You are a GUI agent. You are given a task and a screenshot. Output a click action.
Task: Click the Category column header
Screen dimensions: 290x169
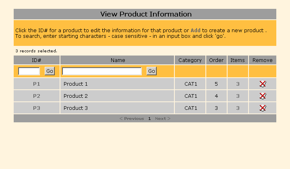[x=190, y=60]
